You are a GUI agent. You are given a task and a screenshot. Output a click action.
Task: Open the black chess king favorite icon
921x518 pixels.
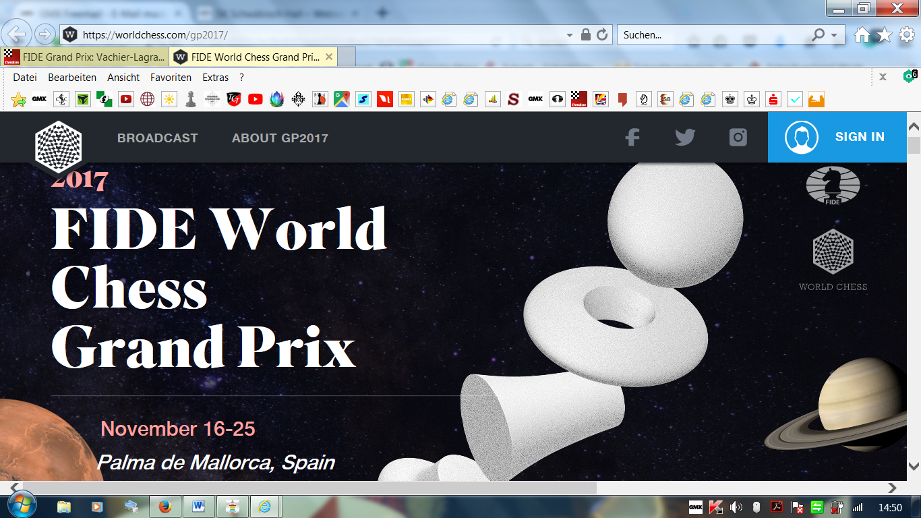730,100
